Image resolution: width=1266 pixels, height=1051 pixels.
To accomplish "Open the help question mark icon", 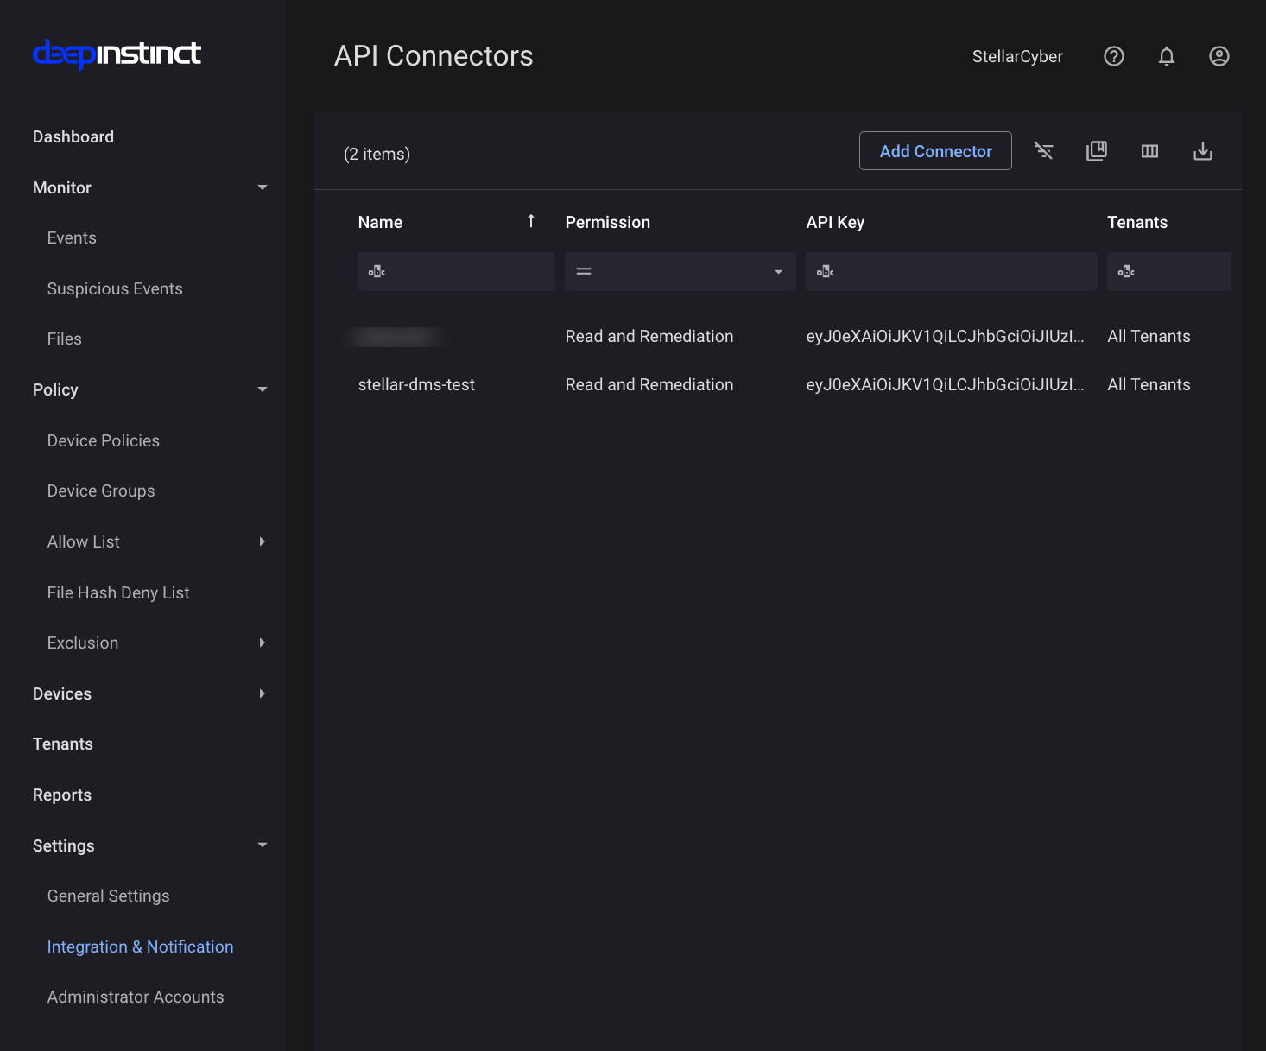I will (x=1113, y=56).
